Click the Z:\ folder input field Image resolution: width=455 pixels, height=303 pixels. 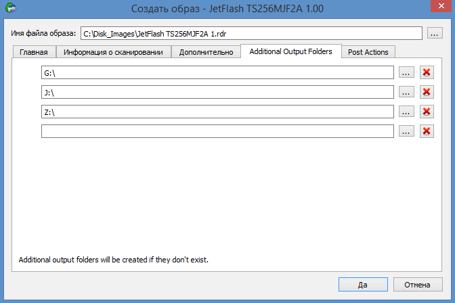pyautogui.click(x=217, y=112)
